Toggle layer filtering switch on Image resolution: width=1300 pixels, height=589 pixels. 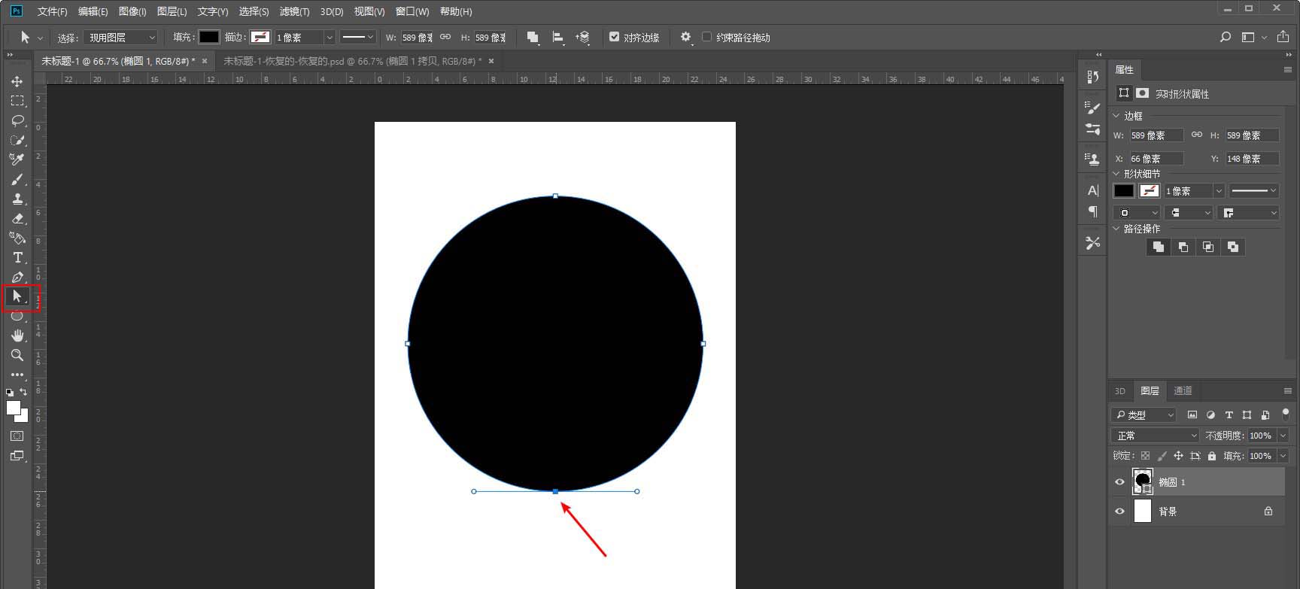point(1285,414)
